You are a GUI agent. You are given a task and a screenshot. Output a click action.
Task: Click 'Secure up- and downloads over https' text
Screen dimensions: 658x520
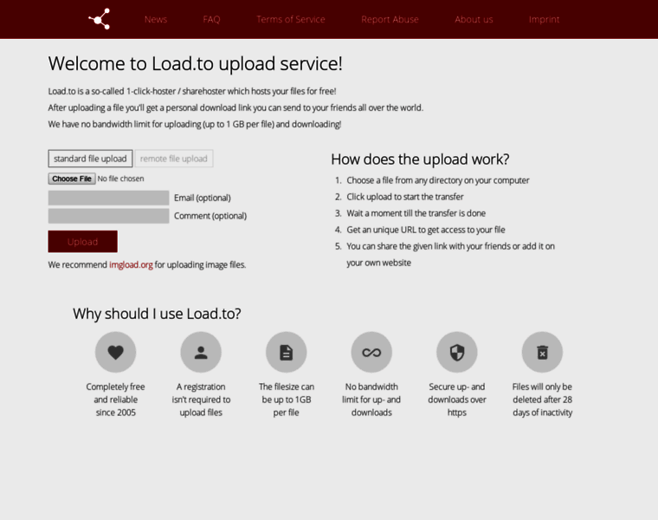point(457,400)
